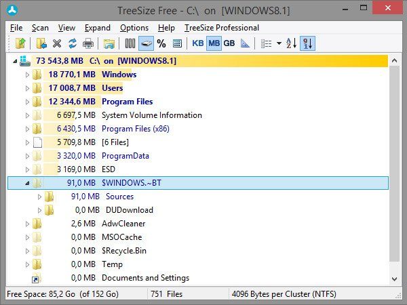The width and height of the screenshot is (407, 305).
Task: Expand the ProgramData folder node
Action: coord(27,156)
